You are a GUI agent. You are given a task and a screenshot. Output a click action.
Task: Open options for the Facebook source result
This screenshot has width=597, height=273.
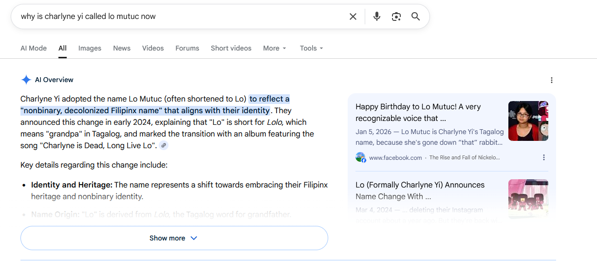[543, 157]
